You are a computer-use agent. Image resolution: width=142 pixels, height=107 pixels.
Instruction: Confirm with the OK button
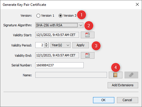tap(104, 100)
